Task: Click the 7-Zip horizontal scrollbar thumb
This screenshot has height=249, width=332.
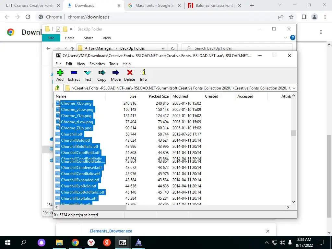Action: pyautogui.click(x=92, y=207)
